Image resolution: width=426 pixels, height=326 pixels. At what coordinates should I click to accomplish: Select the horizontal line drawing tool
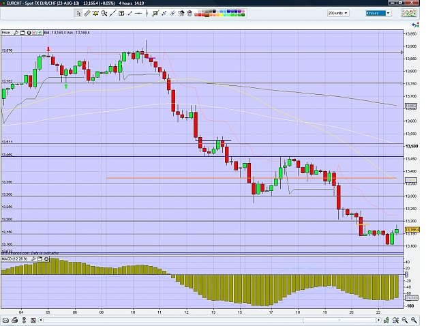(138, 13)
